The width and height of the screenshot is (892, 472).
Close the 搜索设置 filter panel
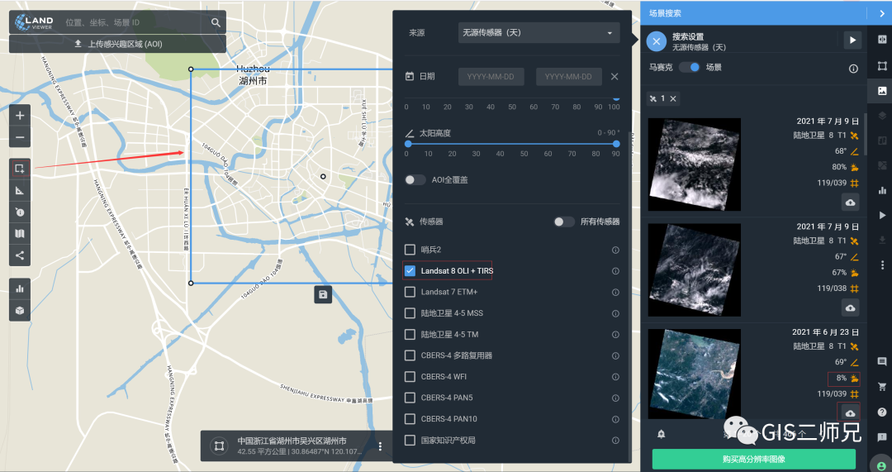[x=656, y=41]
